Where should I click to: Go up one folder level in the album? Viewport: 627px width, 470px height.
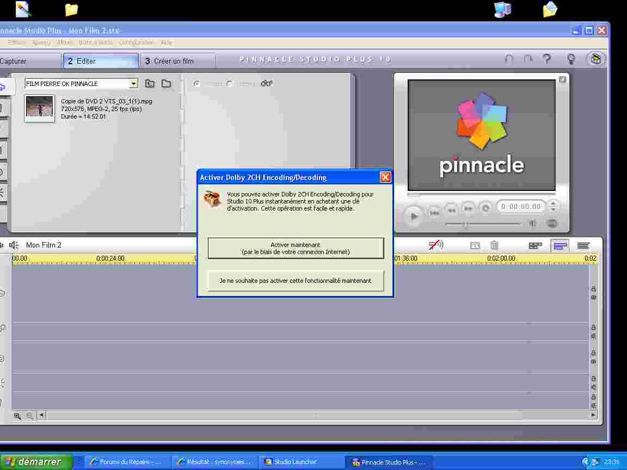click(x=150, y=84)
